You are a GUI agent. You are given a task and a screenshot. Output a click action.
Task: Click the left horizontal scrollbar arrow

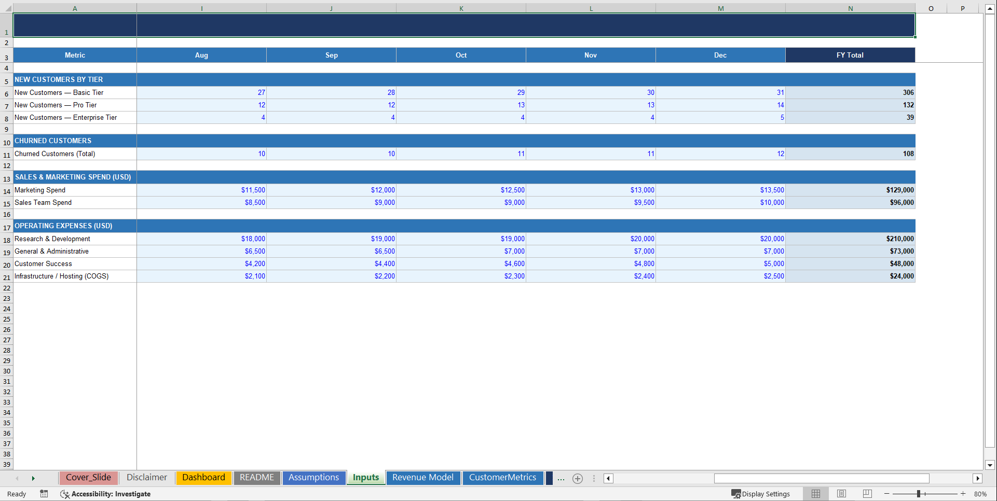(x=608, y=478)
